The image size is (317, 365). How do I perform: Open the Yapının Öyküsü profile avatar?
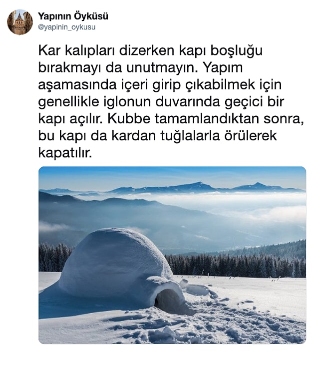pyautogui.click(x=20, y=22)
